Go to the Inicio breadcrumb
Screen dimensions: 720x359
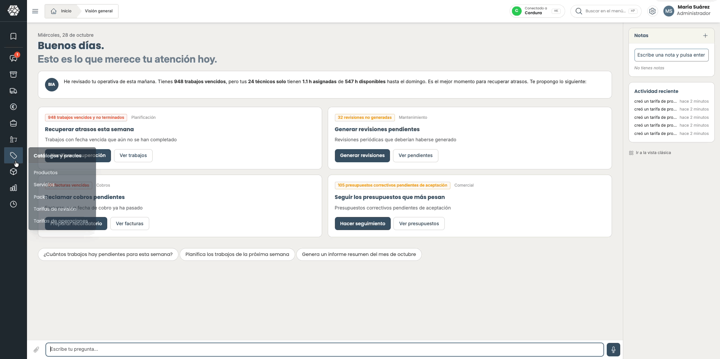[x=61, y=11]
